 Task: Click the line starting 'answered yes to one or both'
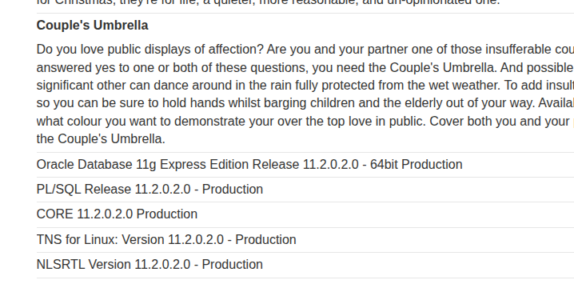click(x=305, y=68)
